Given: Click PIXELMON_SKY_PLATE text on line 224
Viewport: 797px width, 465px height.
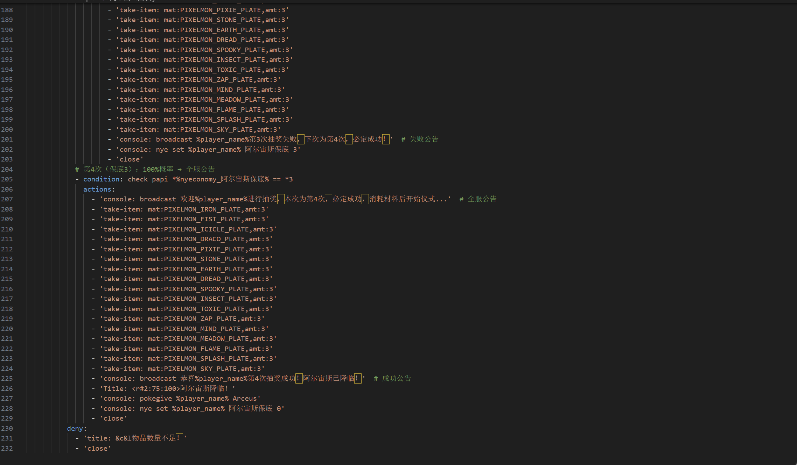Looking at the screenshot, I should point(200,369).
